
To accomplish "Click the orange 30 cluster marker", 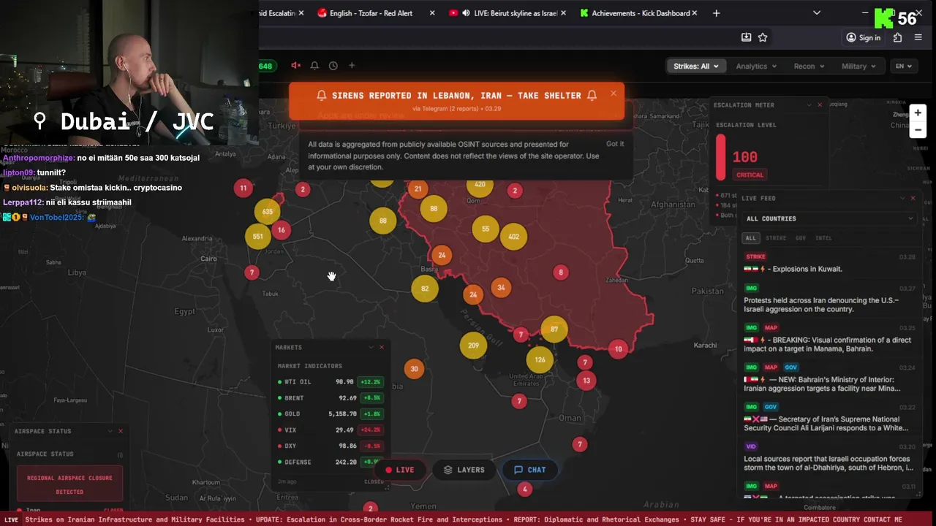I will point(414,369).
